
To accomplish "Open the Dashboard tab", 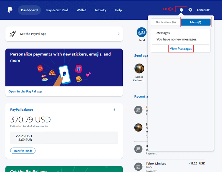I will pyautogui.click(x=29, y=10).
